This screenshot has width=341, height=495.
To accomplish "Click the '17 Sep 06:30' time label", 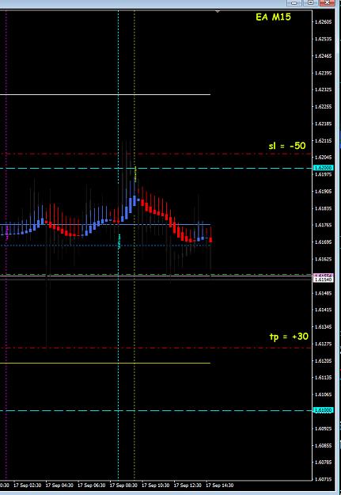I will (x=92, y=485).
